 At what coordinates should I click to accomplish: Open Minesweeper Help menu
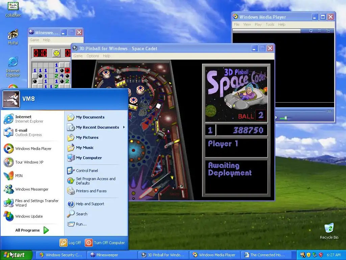[x=46, y=40]
